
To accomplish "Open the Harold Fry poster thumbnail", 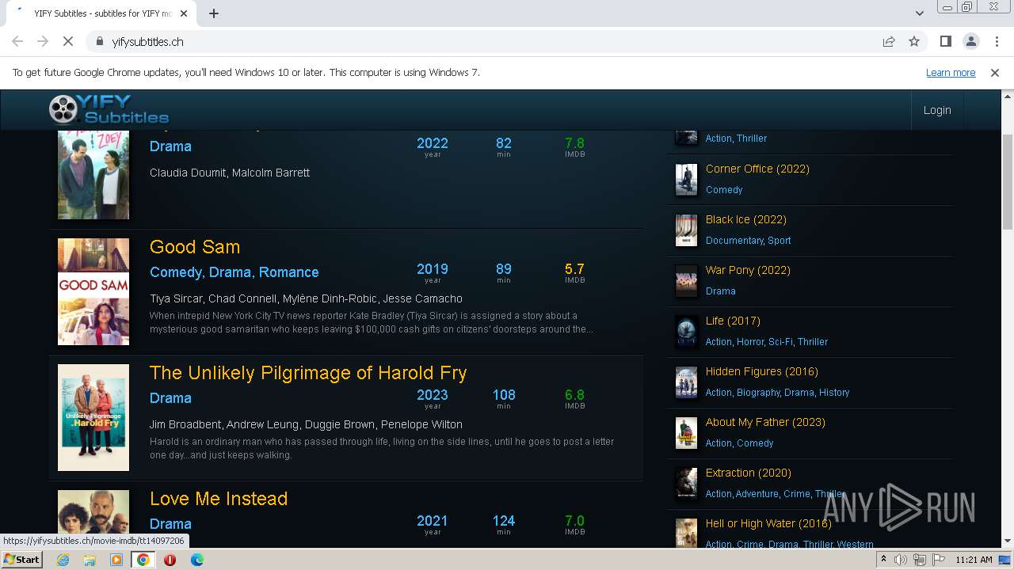I will (93, 417).
